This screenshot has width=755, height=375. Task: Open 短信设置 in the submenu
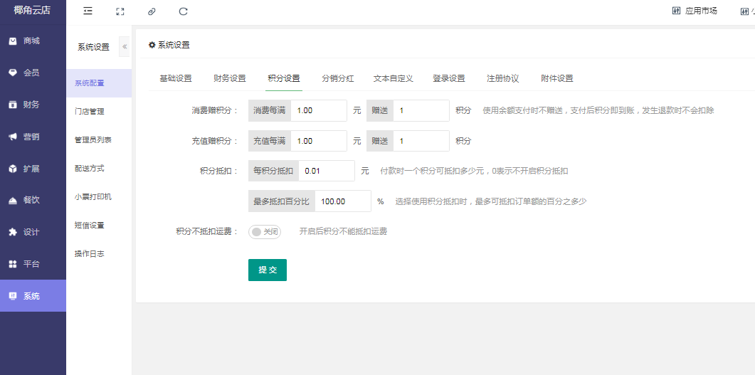(x=99, y=226)
